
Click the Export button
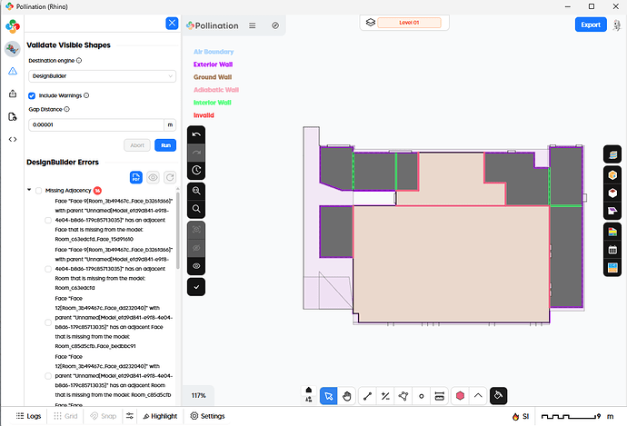[591, 25]
